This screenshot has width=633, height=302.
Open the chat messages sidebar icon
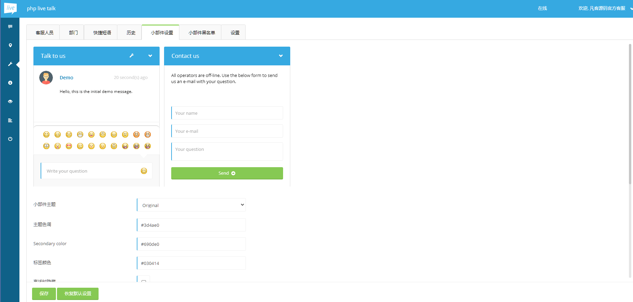pyautogui.click(x=10, y=27)
